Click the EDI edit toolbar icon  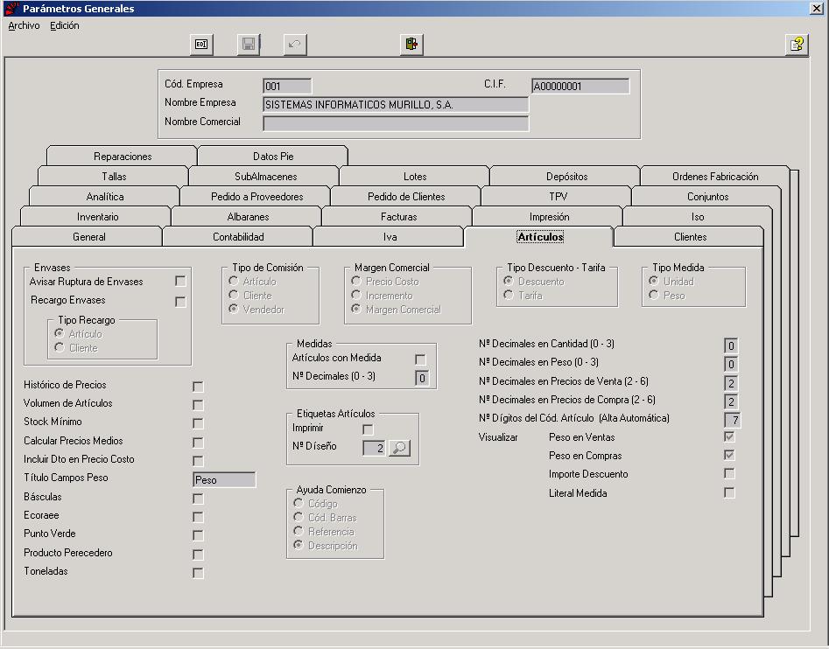click(201, 45)
